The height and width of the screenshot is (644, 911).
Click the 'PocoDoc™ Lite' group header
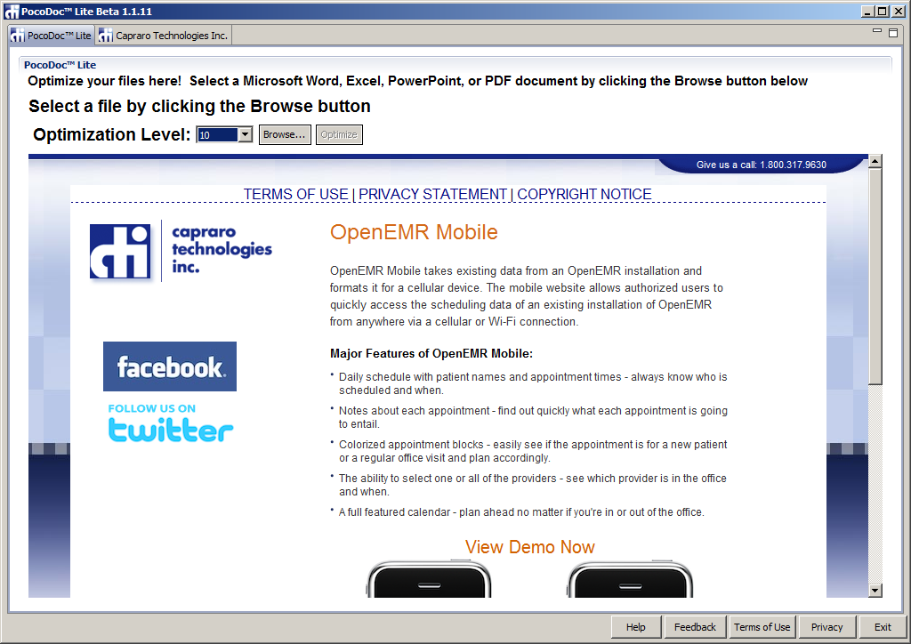pyautogui.click(x=60, y=65)
